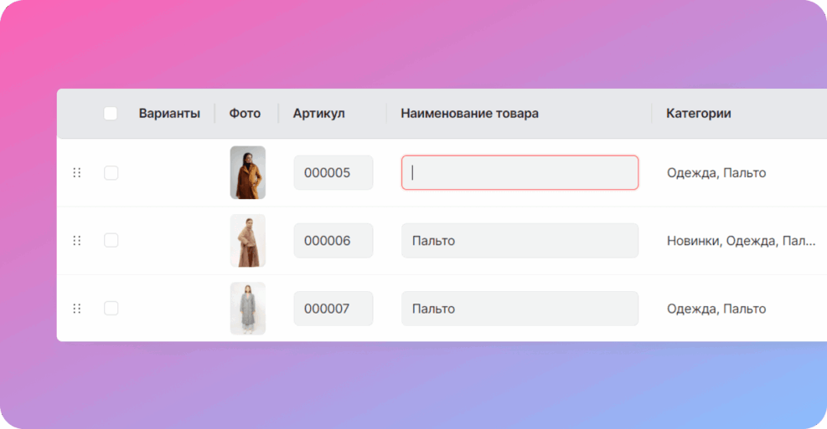This screenshot has height=429, width=827.
Task: Click the "Артикул" column header
Action: tap(318, 114)
